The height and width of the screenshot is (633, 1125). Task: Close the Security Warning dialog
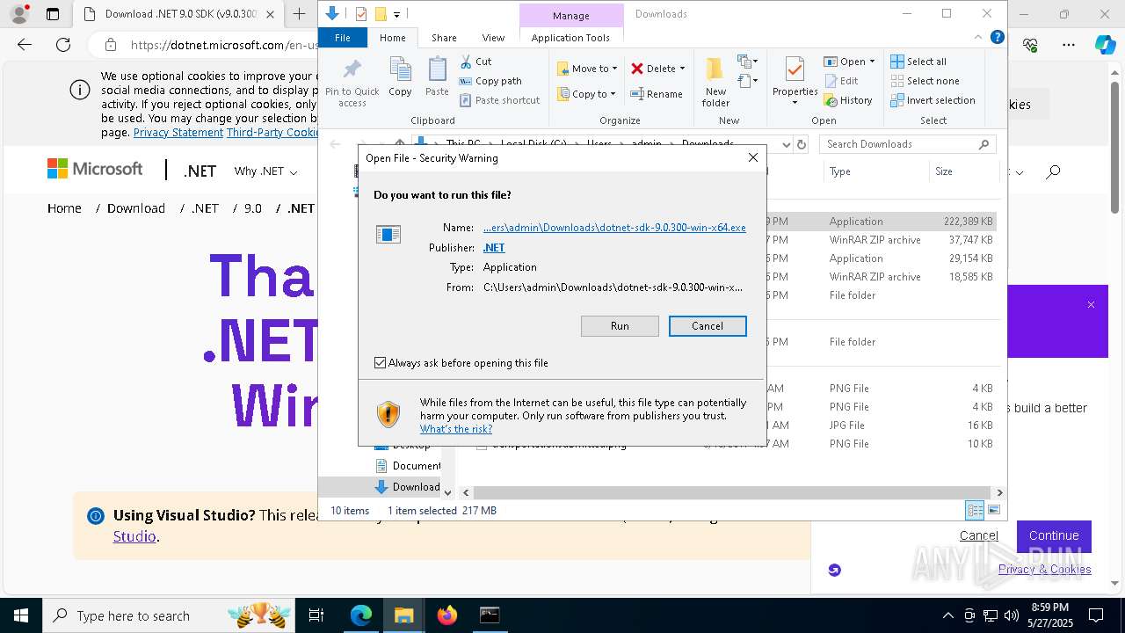click(x=752, y=157)
